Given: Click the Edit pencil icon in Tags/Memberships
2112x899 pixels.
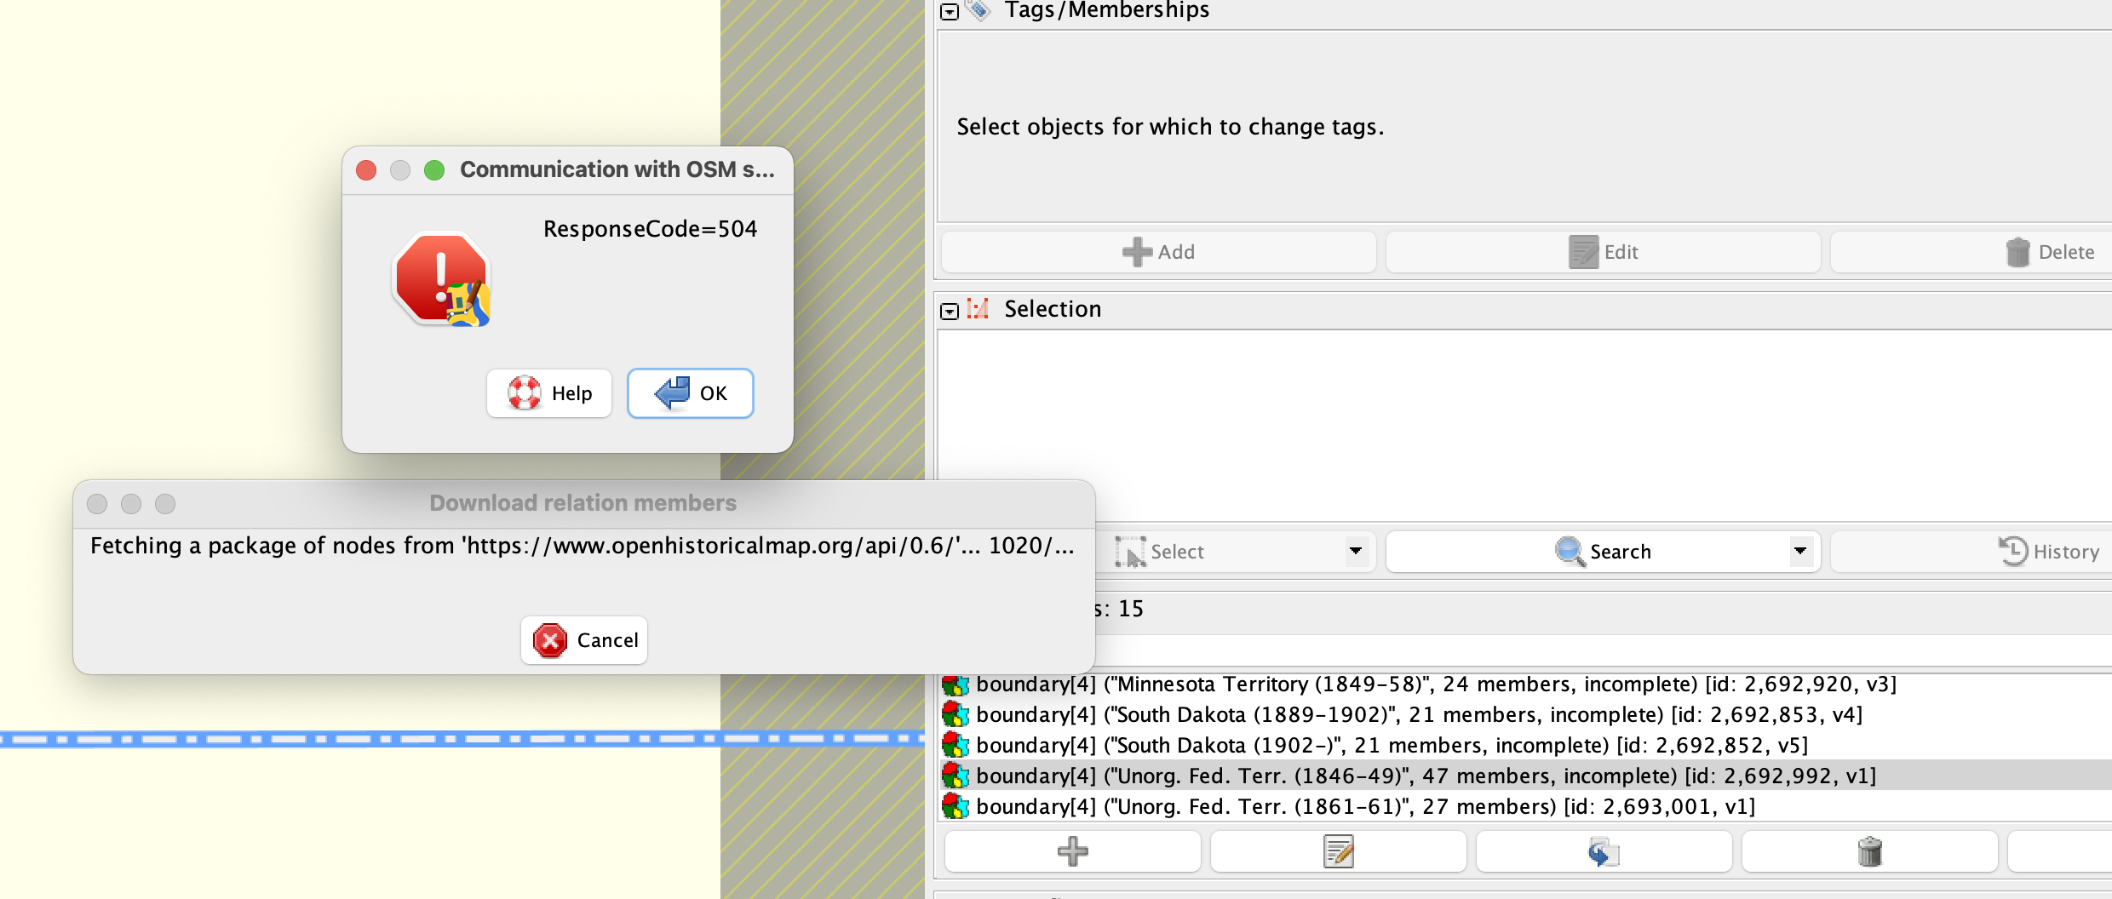Looking at the screenshot, I should (x=1585, y=252).
